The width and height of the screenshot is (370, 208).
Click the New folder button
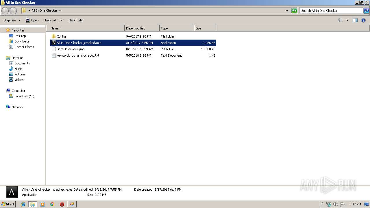pyautogui.click(x=76, y=20)
